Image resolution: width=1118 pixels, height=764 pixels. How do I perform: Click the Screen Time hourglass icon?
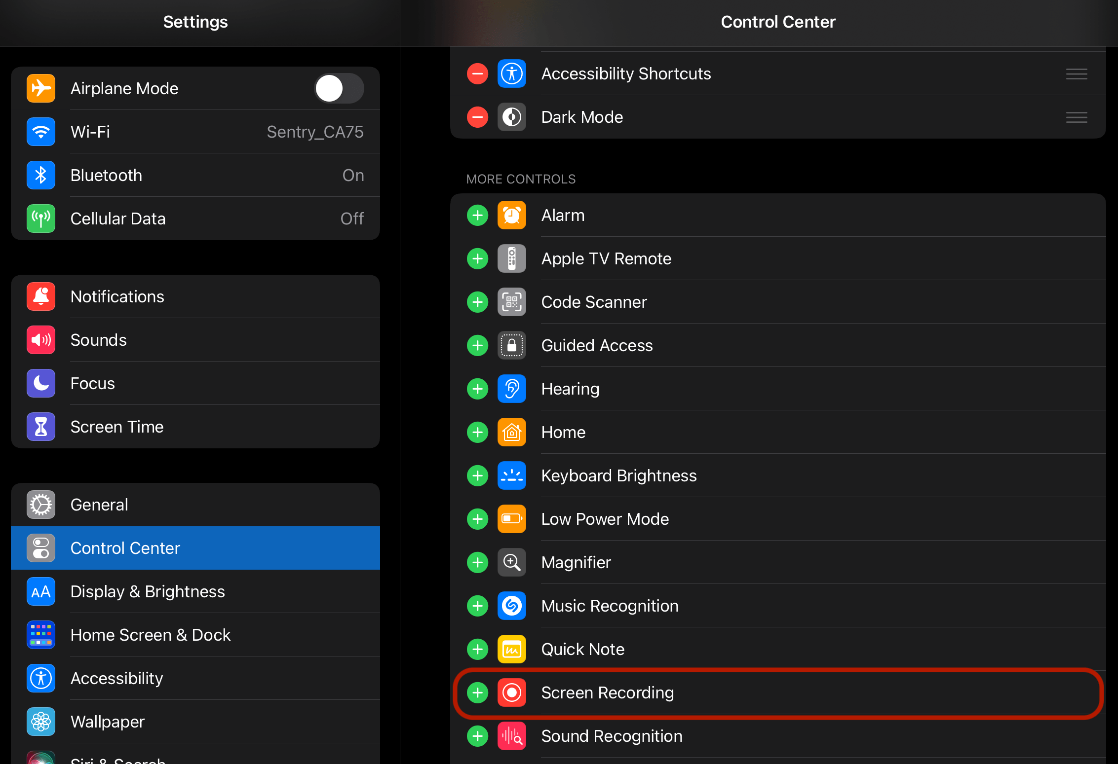41,427
